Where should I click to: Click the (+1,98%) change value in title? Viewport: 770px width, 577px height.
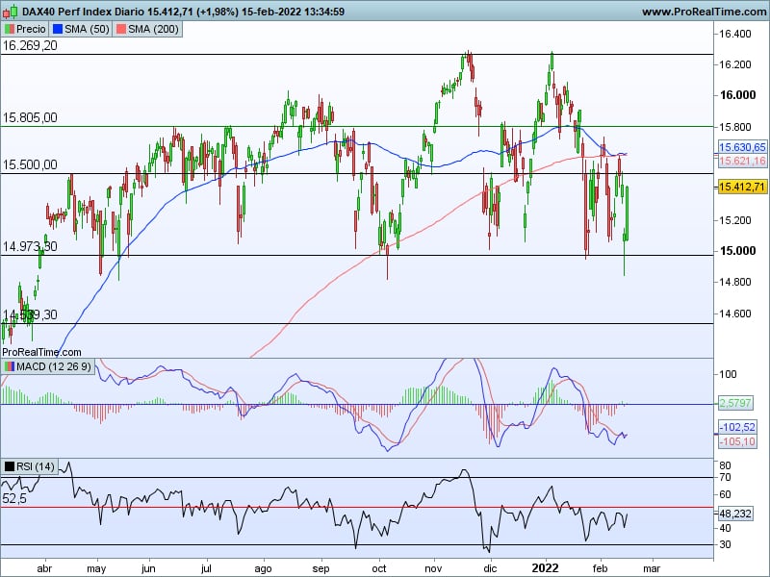click(x=217, y=12)
